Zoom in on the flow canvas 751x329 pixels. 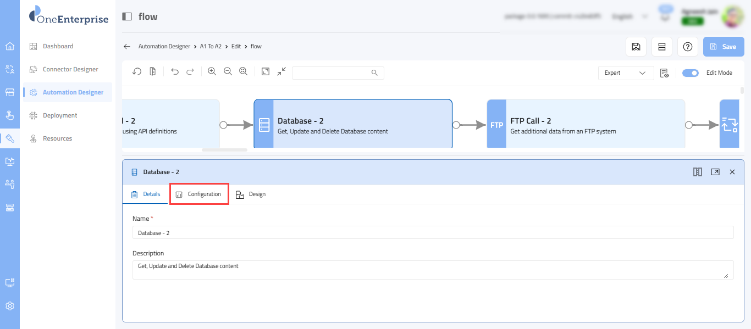pyautogui.click(x=212, y=72)
